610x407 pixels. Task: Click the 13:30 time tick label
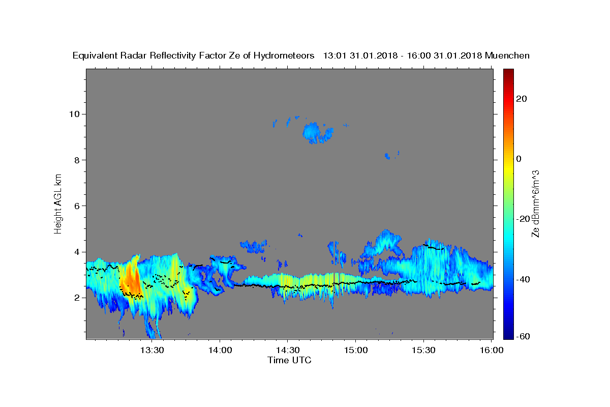(x=152, y=351)
